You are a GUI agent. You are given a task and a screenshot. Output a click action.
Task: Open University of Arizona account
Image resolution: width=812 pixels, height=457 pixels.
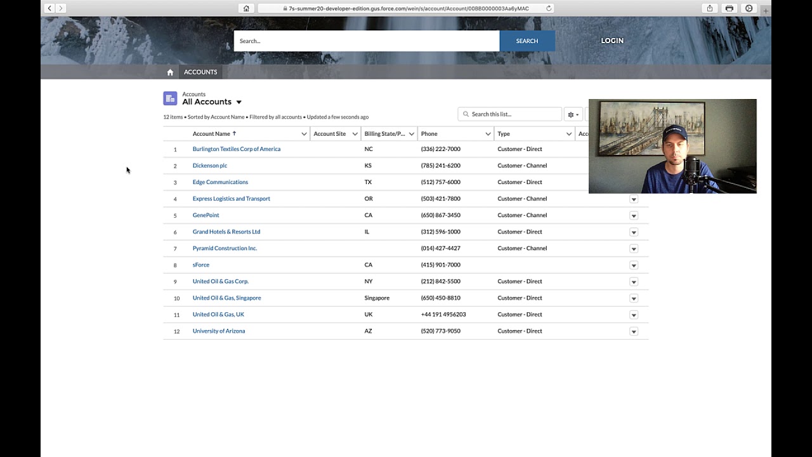click(219, 331)
